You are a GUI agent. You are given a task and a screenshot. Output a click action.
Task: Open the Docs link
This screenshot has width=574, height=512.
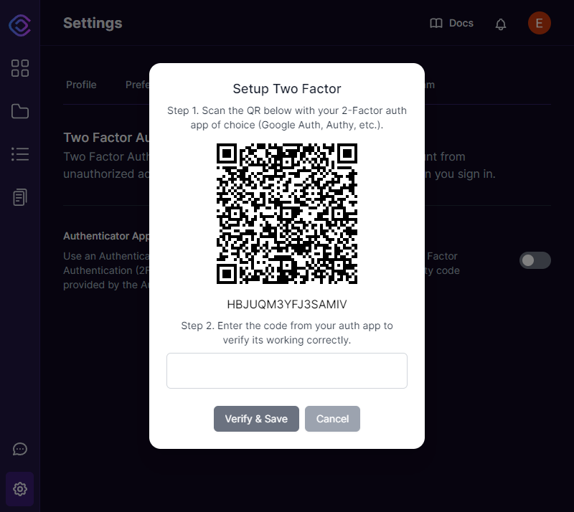(461, 23)
